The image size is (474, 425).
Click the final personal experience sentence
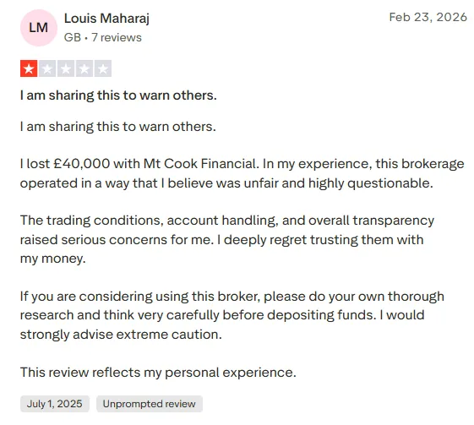(158, 373)
